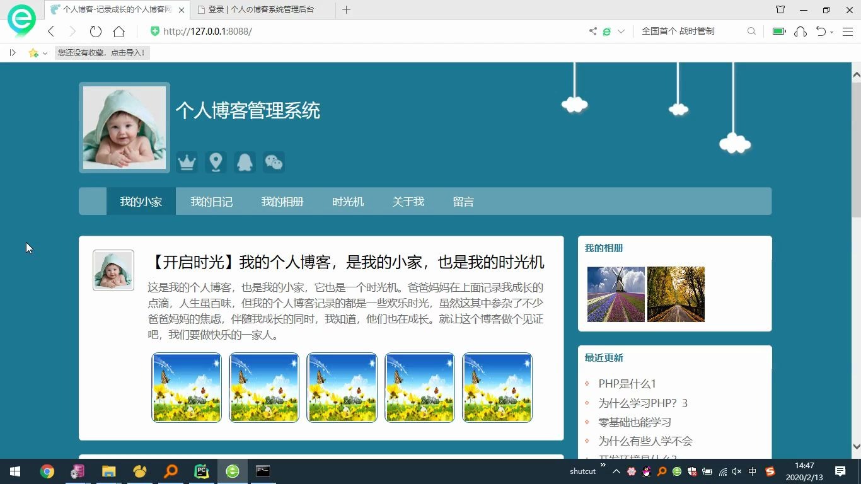
Task: Open the 我的日记 menu item
Action: pyautogui.click(x=212, y=202)
